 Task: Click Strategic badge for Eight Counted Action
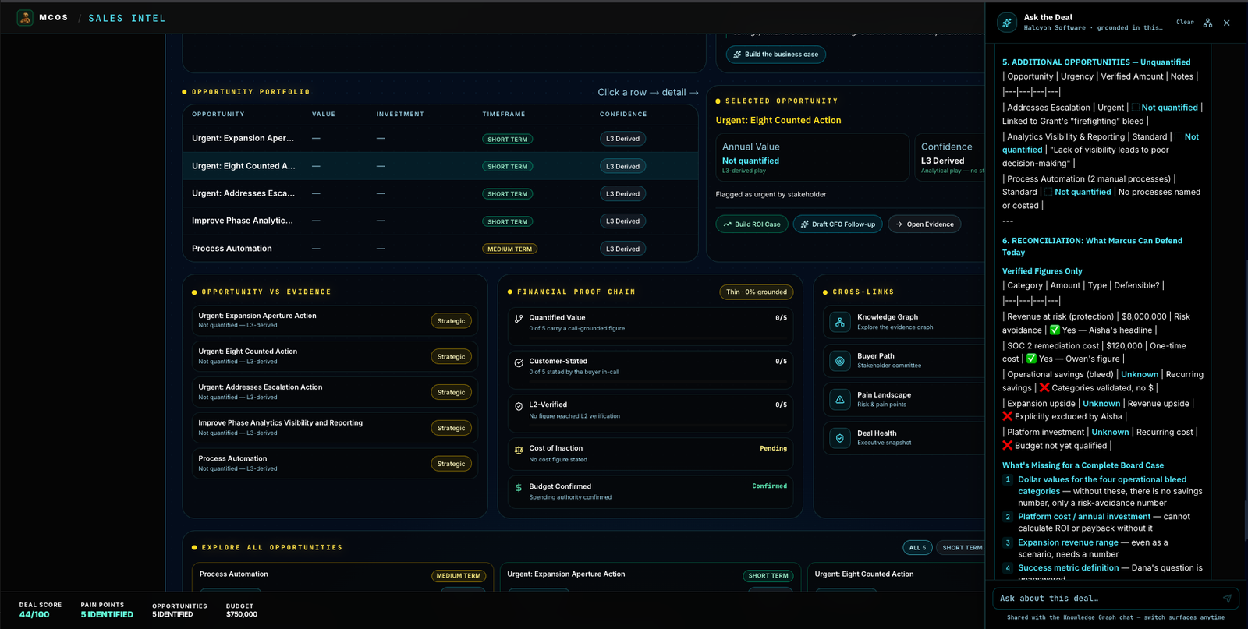(x=451, y=357)
